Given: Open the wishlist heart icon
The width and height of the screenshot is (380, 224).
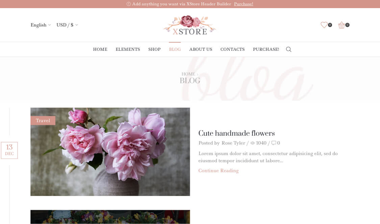Looking at the screenshot, I should [x=324, y=25].
